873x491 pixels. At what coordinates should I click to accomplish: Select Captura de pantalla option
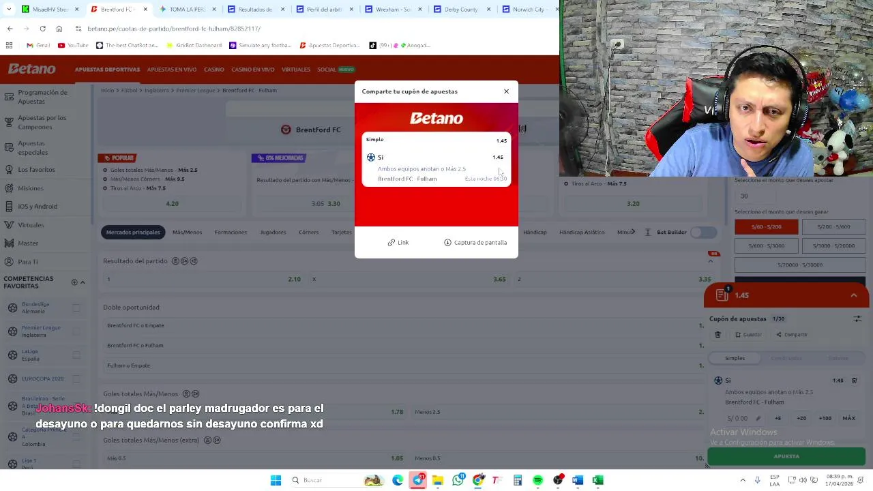point(475,242)
